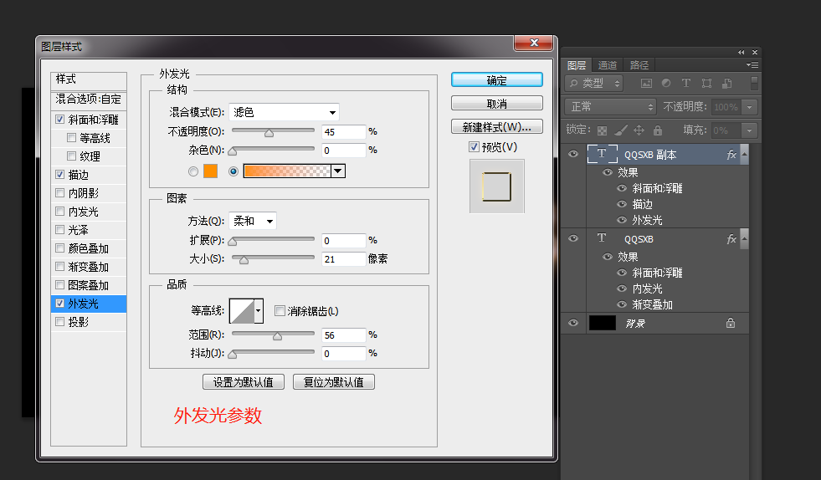Viewport: 821px width, 480px height.
Task: Click 取消 button
Action: 497,103
